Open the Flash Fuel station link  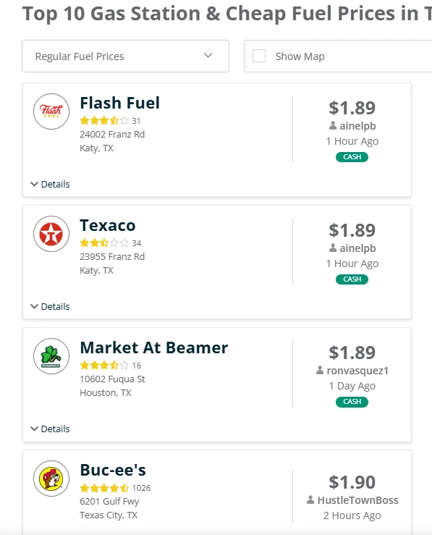(119, 103)
